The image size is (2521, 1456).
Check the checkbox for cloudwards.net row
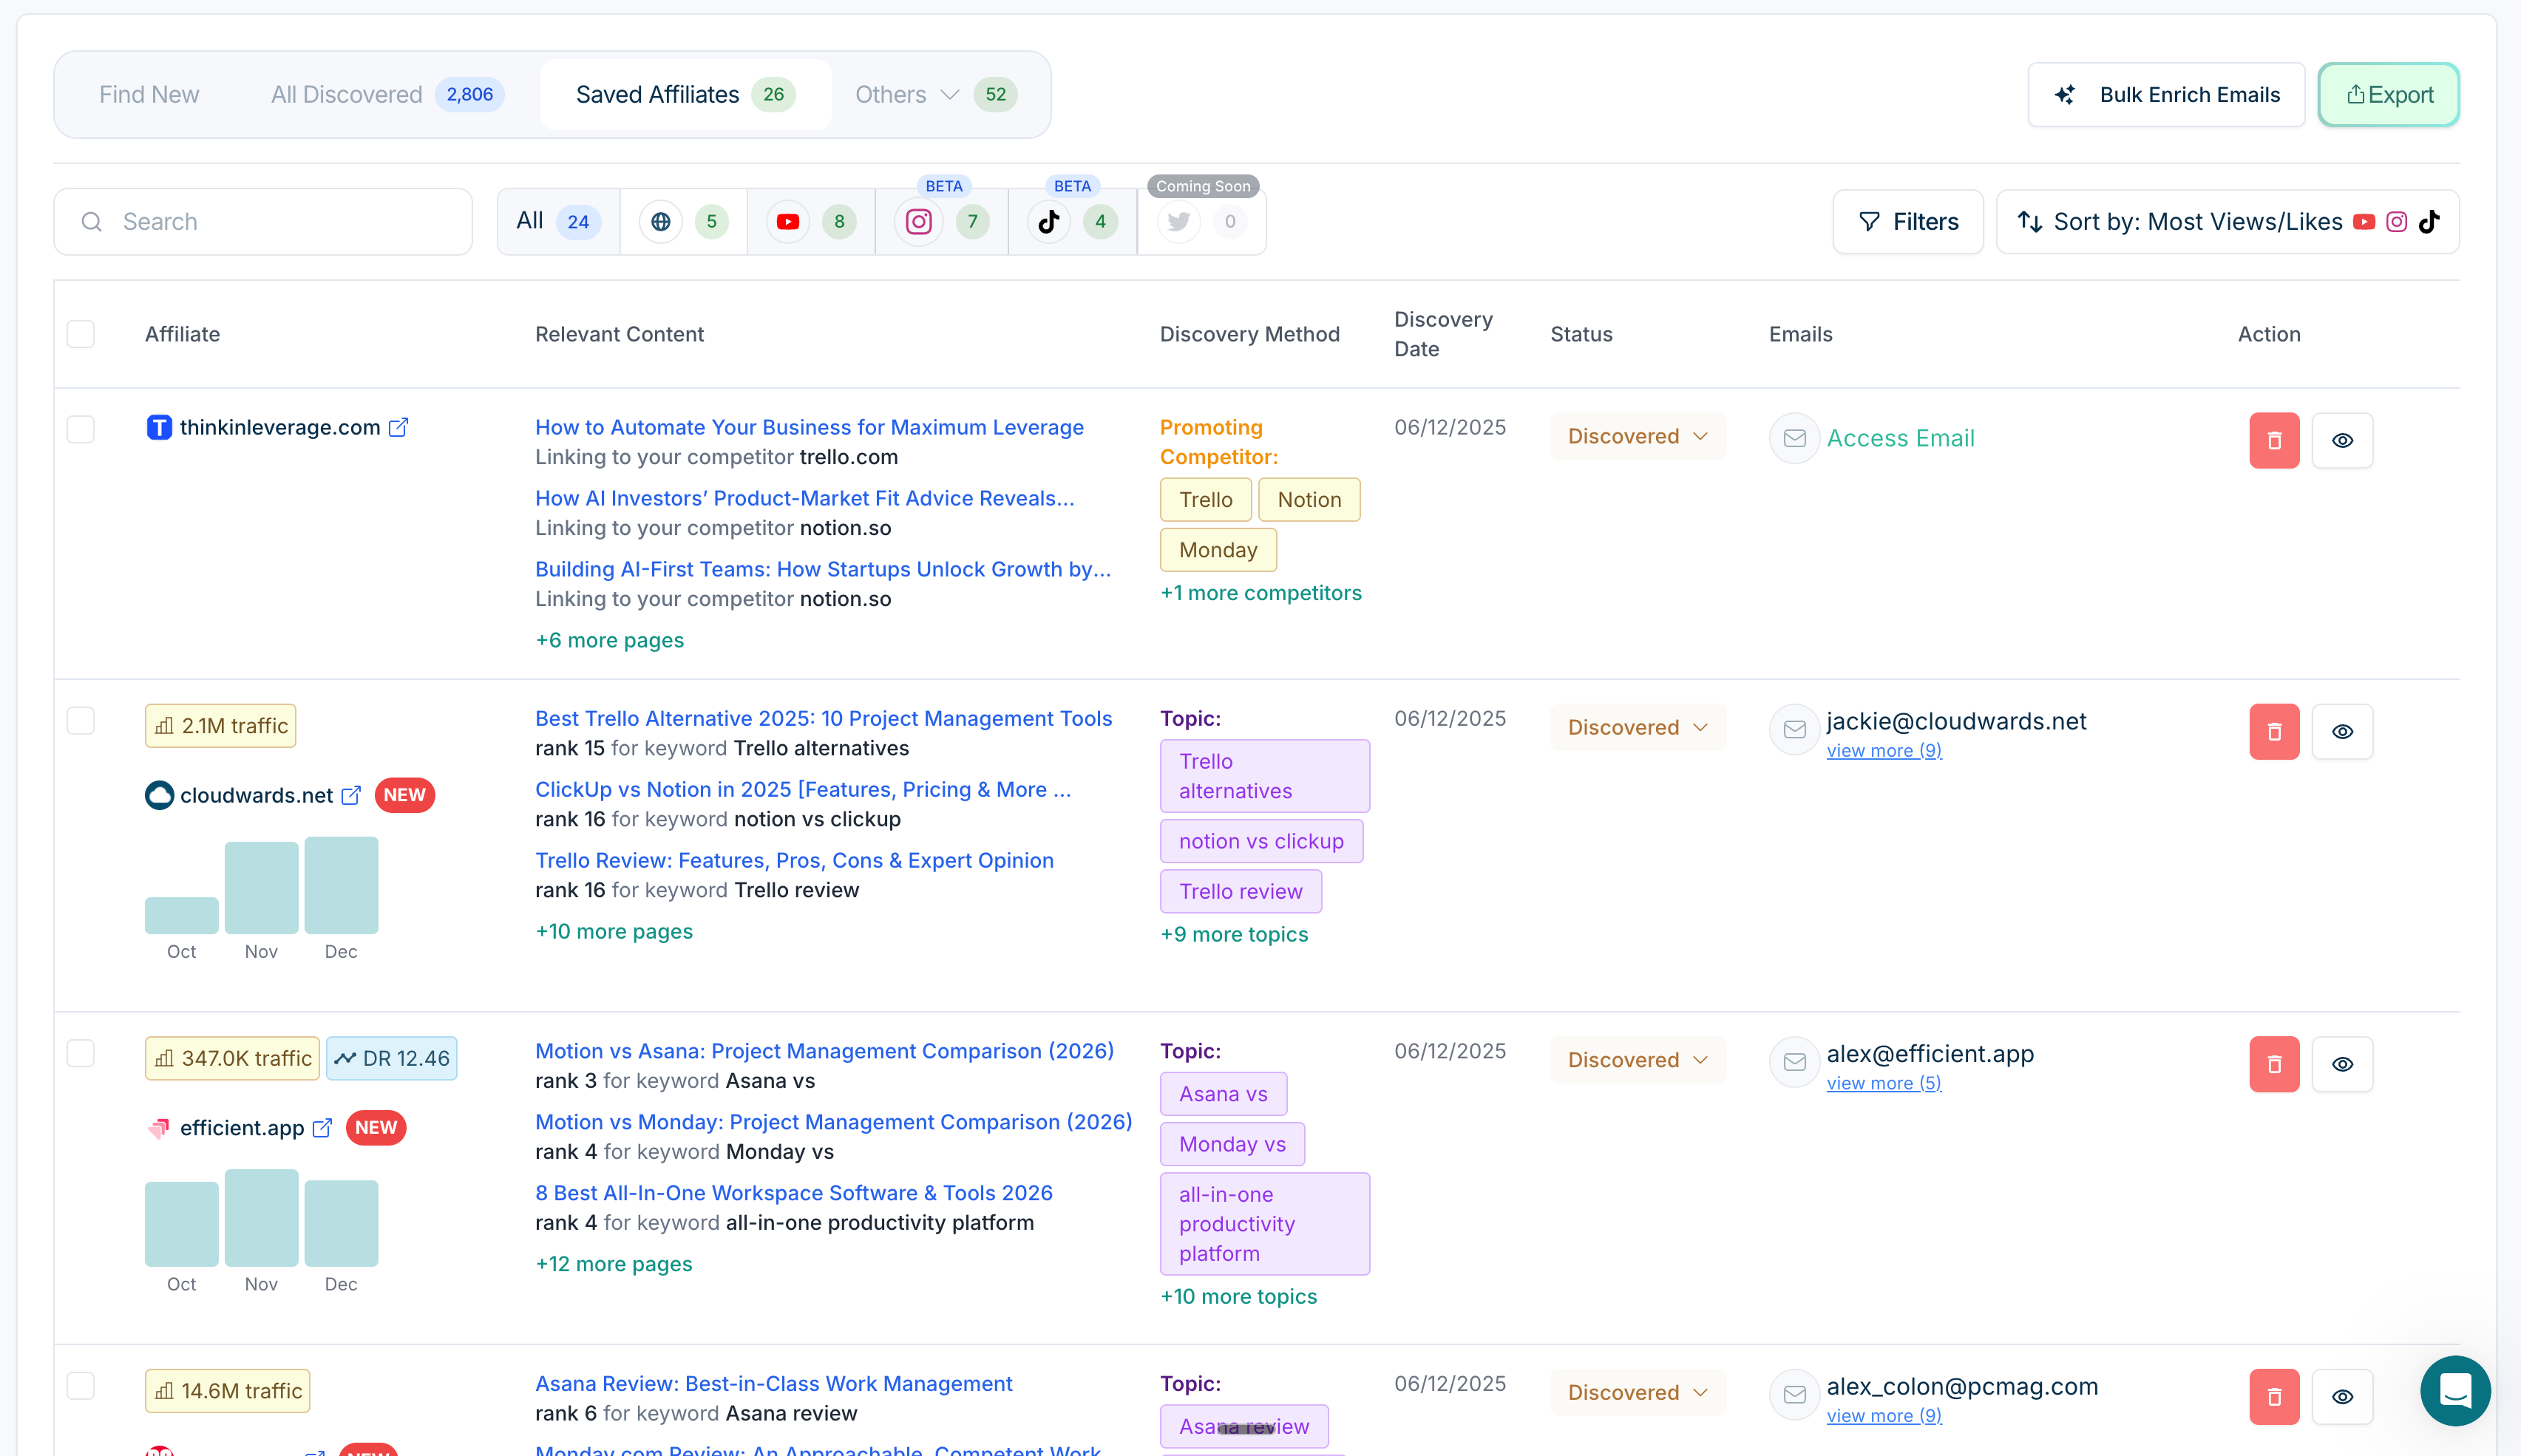click(x=81, y=719)
